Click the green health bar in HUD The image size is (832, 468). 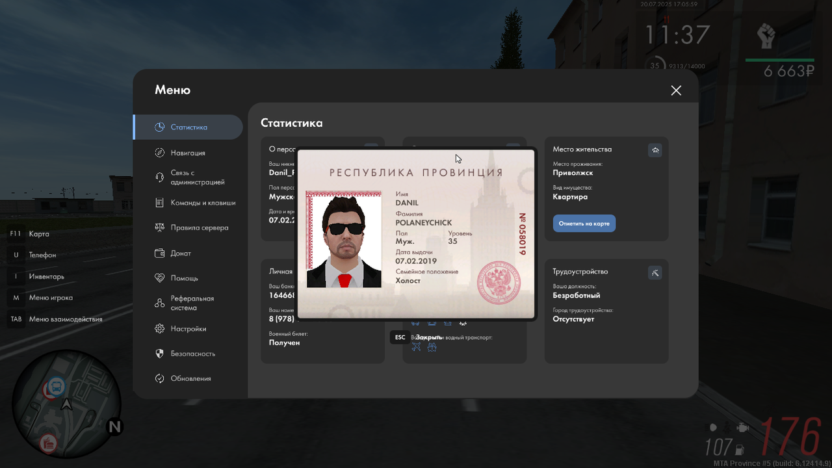tap(780, 60)
